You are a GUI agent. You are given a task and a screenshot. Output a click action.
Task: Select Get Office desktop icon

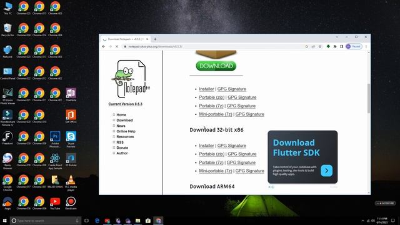pos(71,117)
